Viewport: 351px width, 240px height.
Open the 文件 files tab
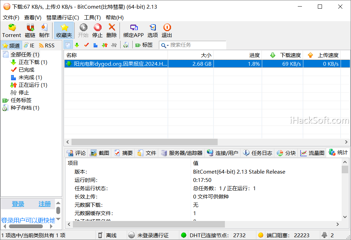click(x=146, y=153)
